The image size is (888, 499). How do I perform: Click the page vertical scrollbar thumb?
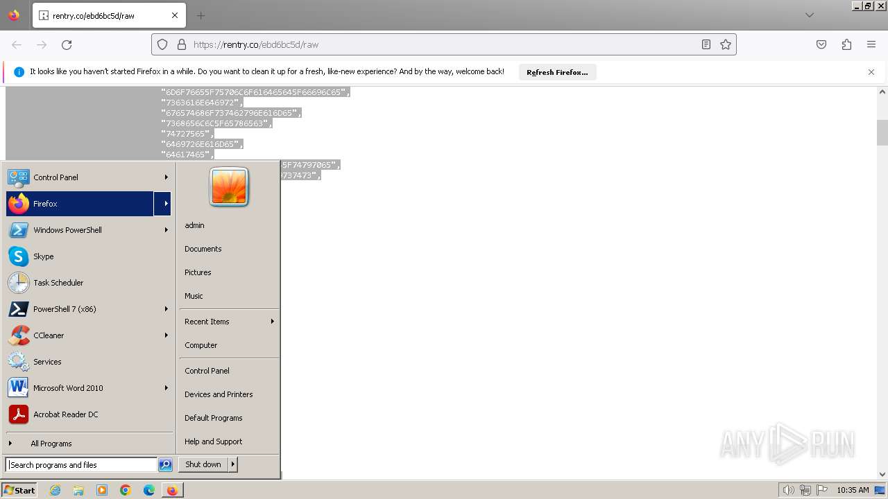click(x=882, y=132)
